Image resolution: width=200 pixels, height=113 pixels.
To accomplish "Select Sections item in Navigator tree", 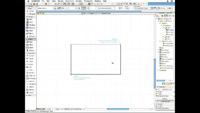I will click(163, 55).
